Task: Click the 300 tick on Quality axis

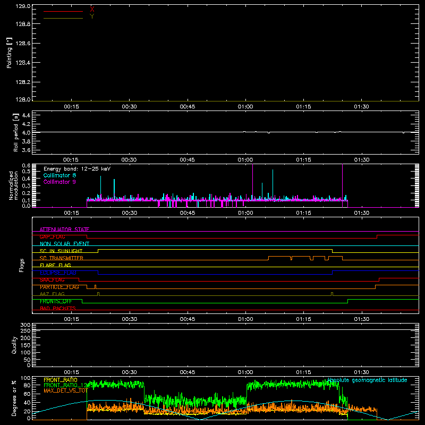Action: tap(25, 325)
